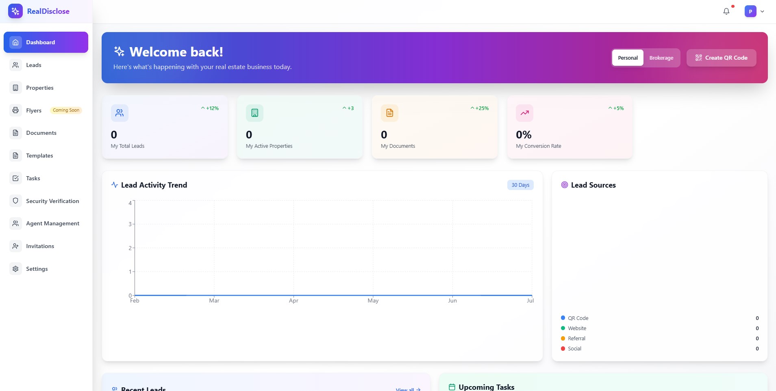This screenshot has width=776, height=391.
Task: Open the Flyers menu marked Coming Soon
Action: [34, 110]
